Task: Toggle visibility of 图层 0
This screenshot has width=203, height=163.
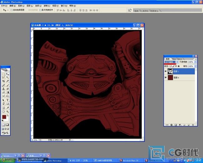Action: click(x=166, y=77)
